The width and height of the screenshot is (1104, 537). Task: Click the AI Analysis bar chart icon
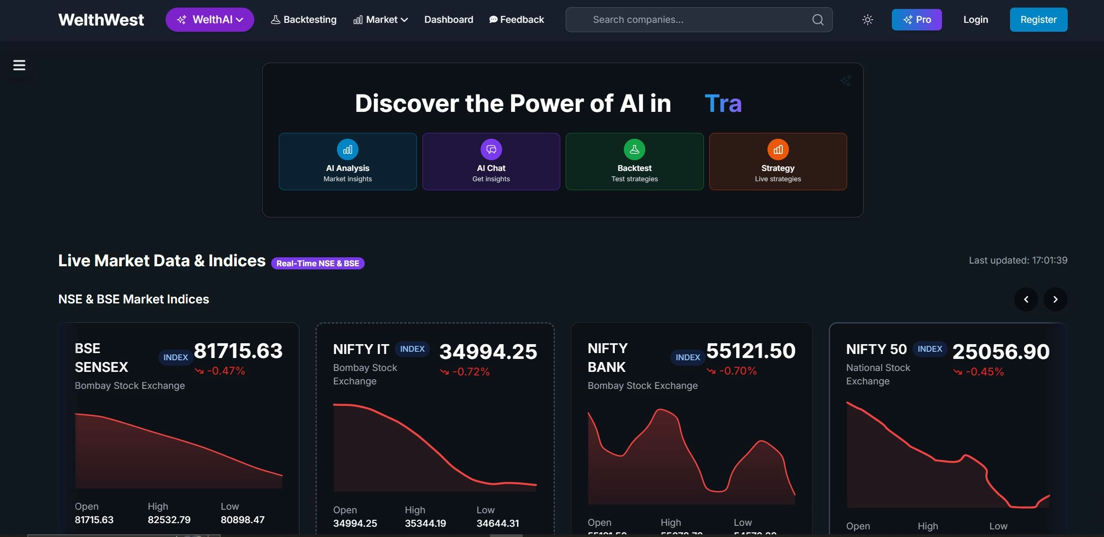tap(348, 149)
